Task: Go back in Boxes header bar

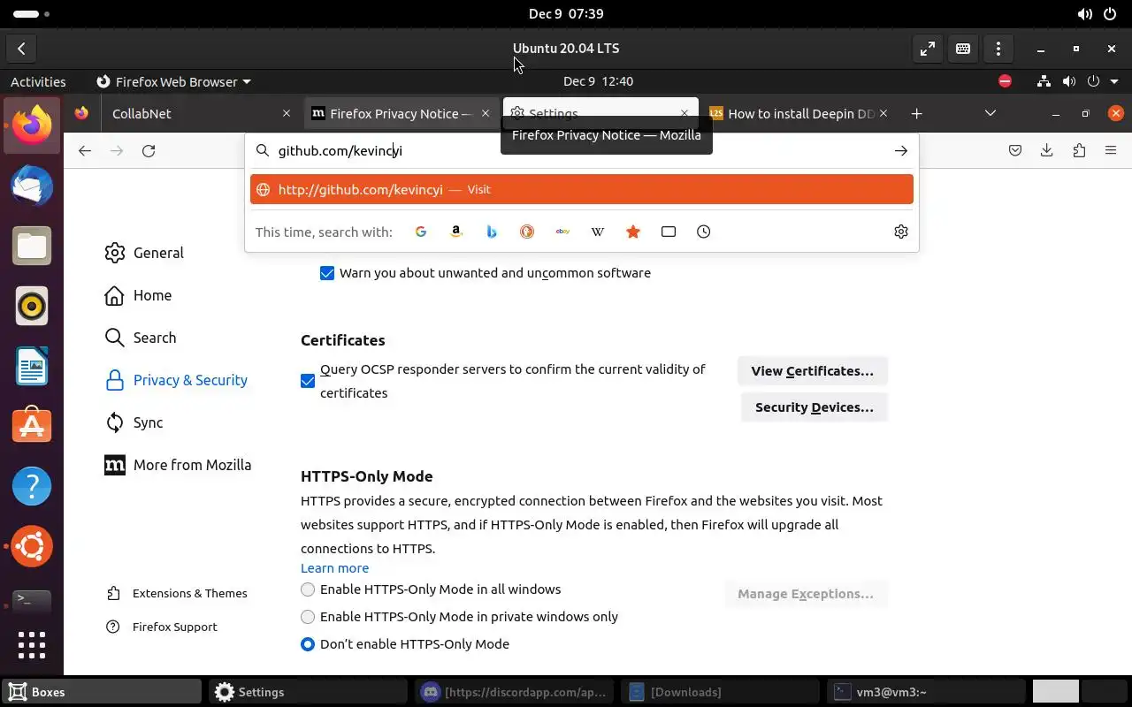Action: click(21, 49)
